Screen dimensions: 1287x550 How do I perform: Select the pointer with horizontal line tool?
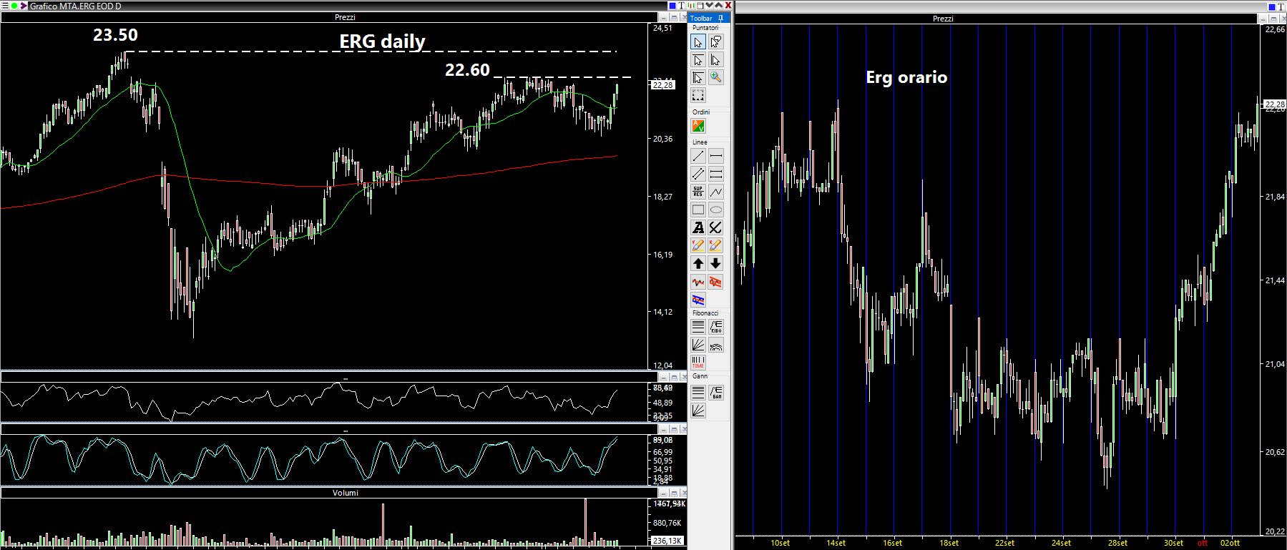pyautogui.click(x=698, y=60)
